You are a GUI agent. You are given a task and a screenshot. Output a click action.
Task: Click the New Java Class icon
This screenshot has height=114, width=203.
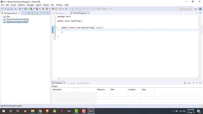47,9
